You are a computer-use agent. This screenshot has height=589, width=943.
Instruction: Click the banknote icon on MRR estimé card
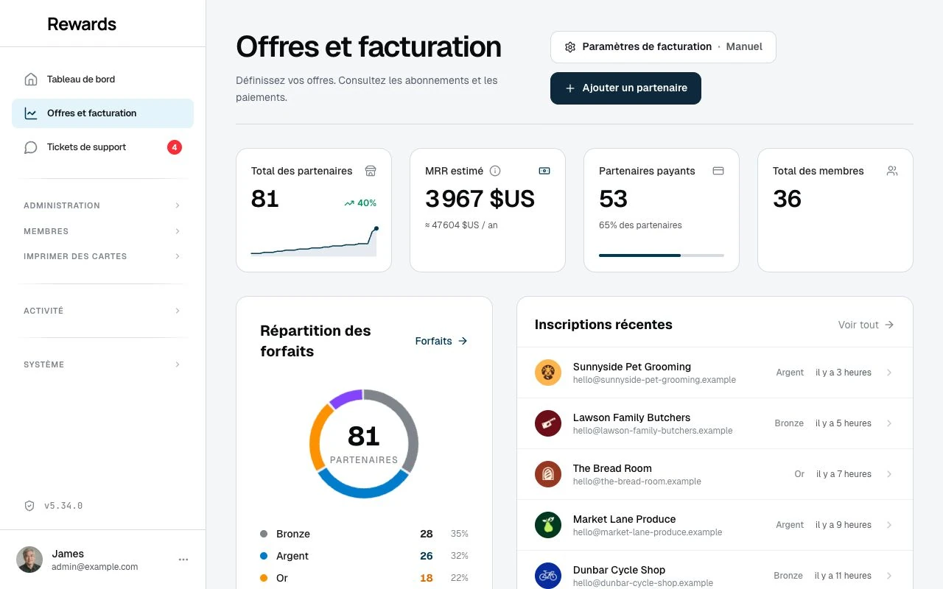pos(544,171)
